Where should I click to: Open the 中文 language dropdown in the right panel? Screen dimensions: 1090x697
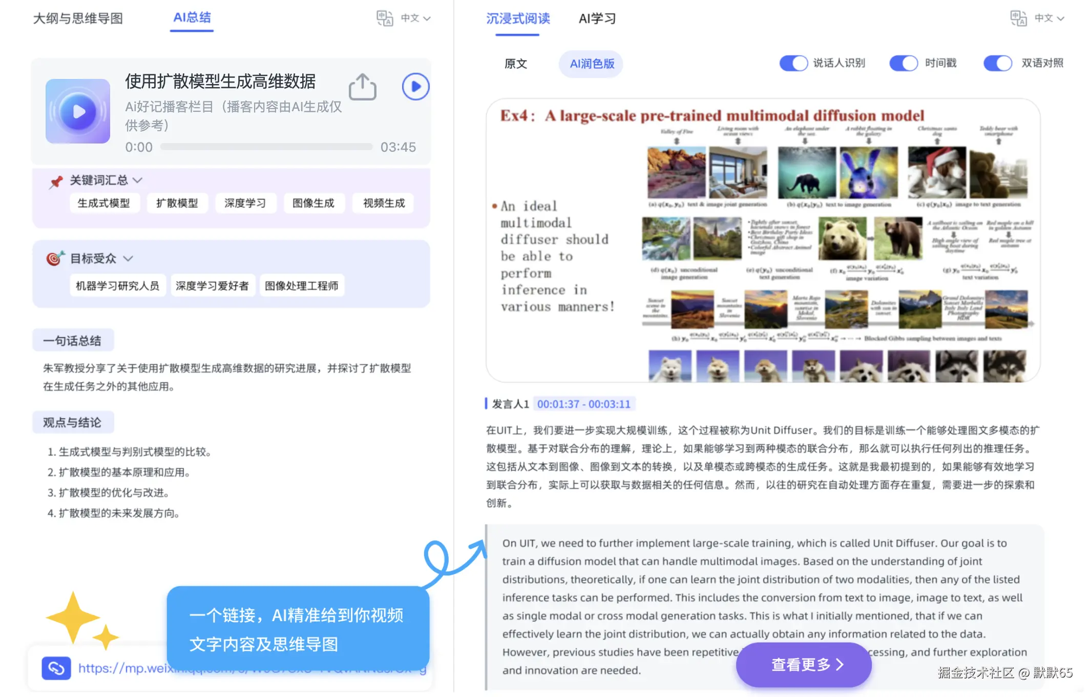tap(1049, 18)
